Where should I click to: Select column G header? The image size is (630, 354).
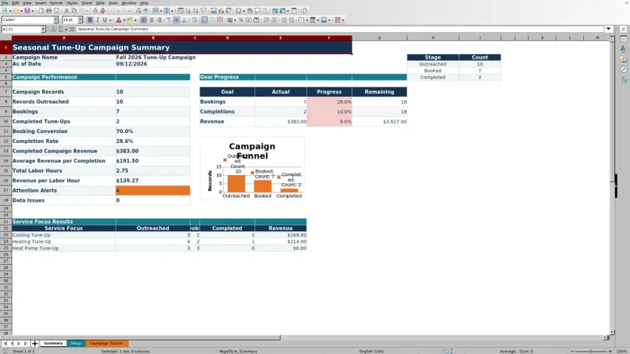pyautogui.click(x=379, y=37)
